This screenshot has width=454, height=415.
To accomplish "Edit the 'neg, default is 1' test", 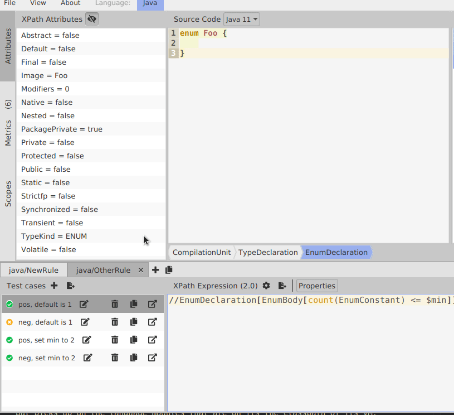I will (x=85, y=322).
